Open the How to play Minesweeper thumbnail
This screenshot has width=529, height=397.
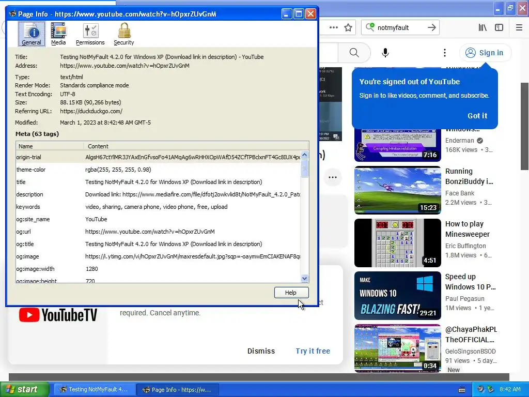click(x=397, y=243)
